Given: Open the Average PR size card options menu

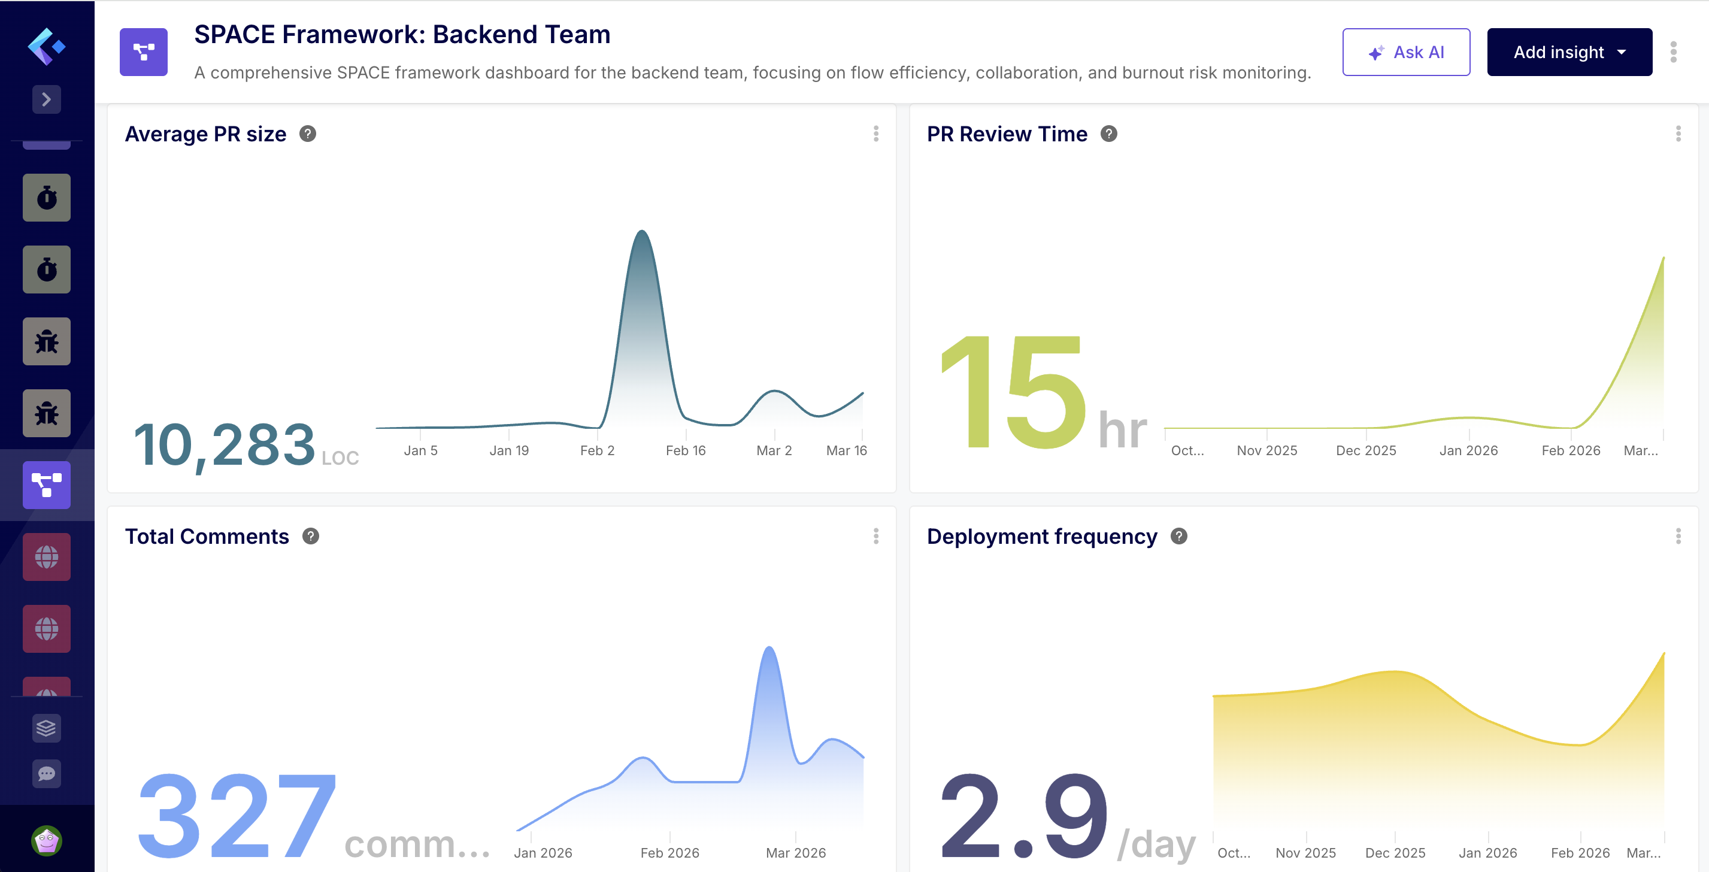Looking at the screenshot, I should point(875,134).
